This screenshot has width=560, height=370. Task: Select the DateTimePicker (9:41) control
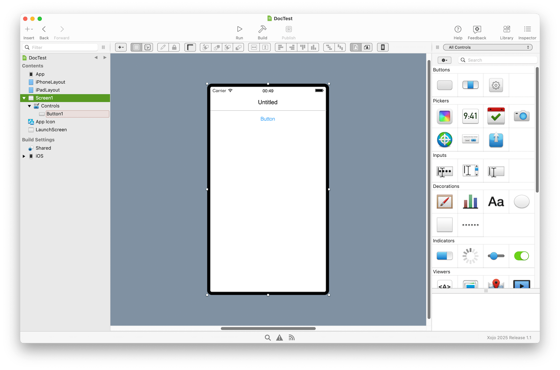click(x=470, y=116)
